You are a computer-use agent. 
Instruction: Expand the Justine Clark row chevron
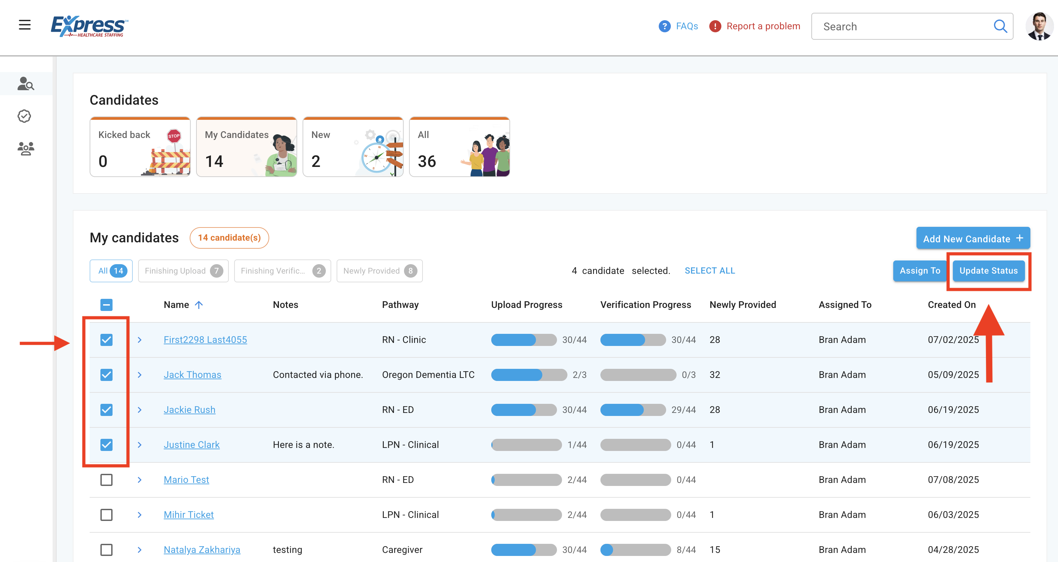click(139, 445)
